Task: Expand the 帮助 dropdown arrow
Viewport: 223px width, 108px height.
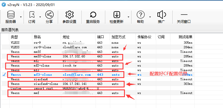Action: point(150,17)
